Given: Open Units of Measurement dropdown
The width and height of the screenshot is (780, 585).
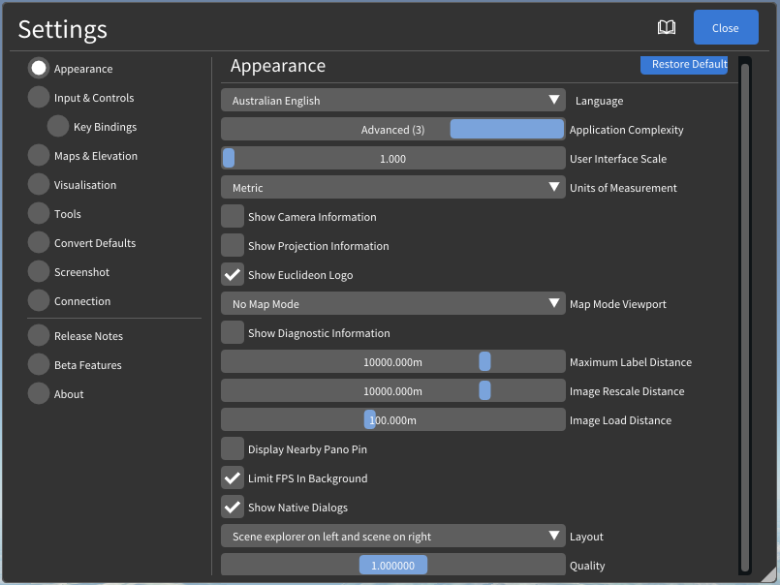Looking at the screenshot, I should tap(392, 188).
